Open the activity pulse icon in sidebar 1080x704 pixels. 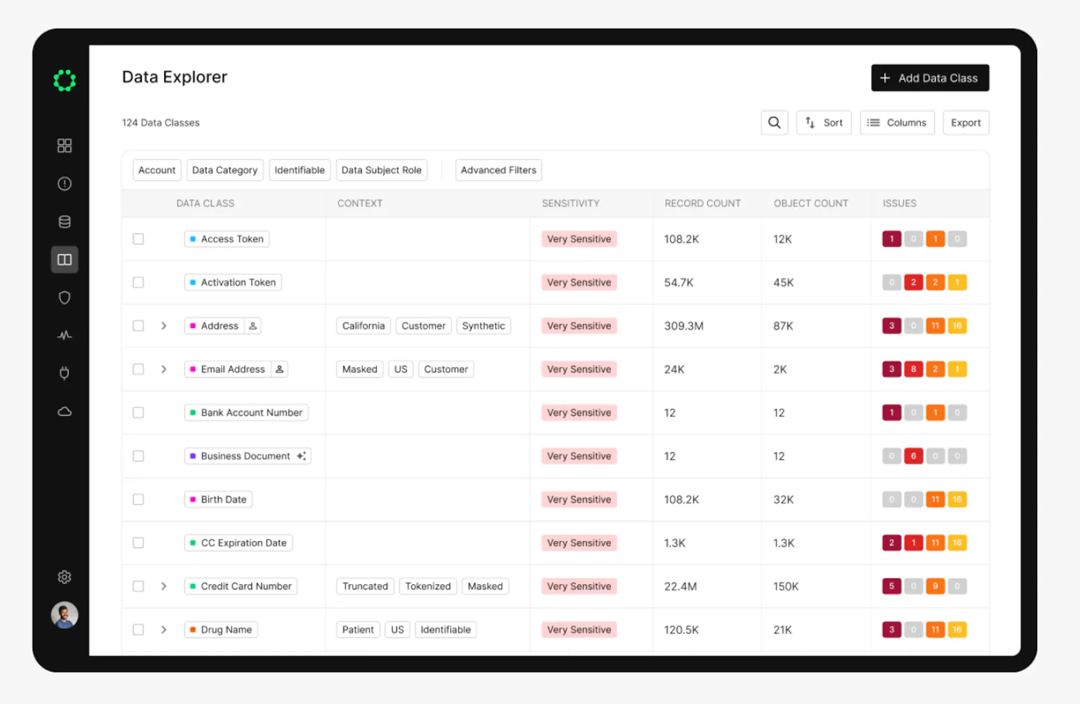click(65, 335)
